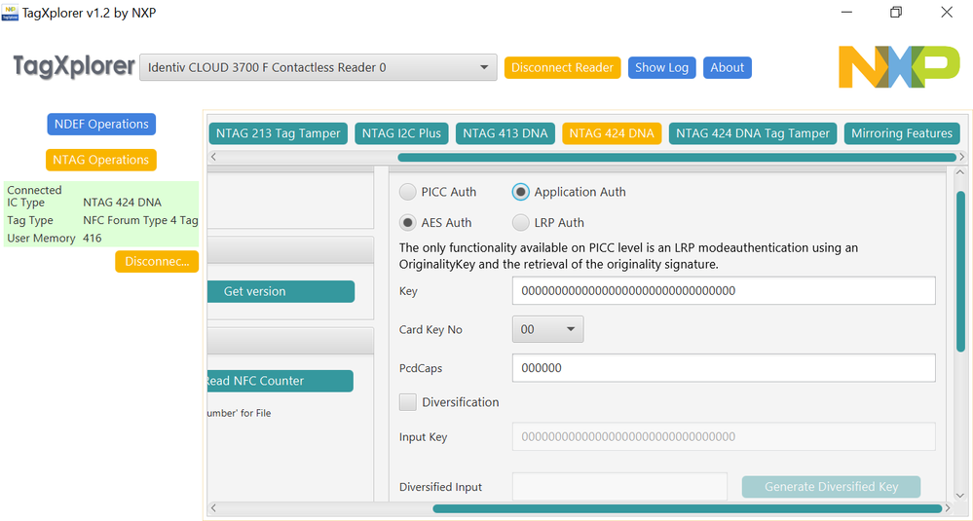The width and height of the screenshot is (973, 521).
Task: Select the PICC Auth radio button
Action: coord(408,192)
